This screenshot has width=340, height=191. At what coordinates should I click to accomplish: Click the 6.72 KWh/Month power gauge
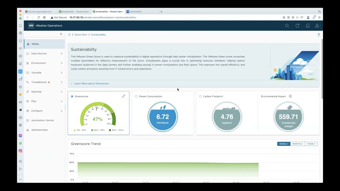(x=163, y=117)
